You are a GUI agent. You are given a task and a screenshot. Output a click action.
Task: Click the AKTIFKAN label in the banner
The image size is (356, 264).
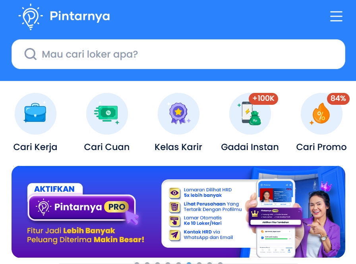point(54,189)
